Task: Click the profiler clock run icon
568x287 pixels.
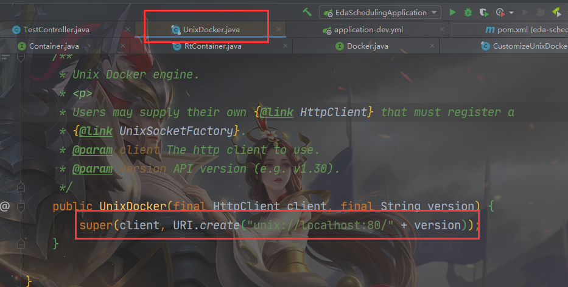Action: [500, 12]
